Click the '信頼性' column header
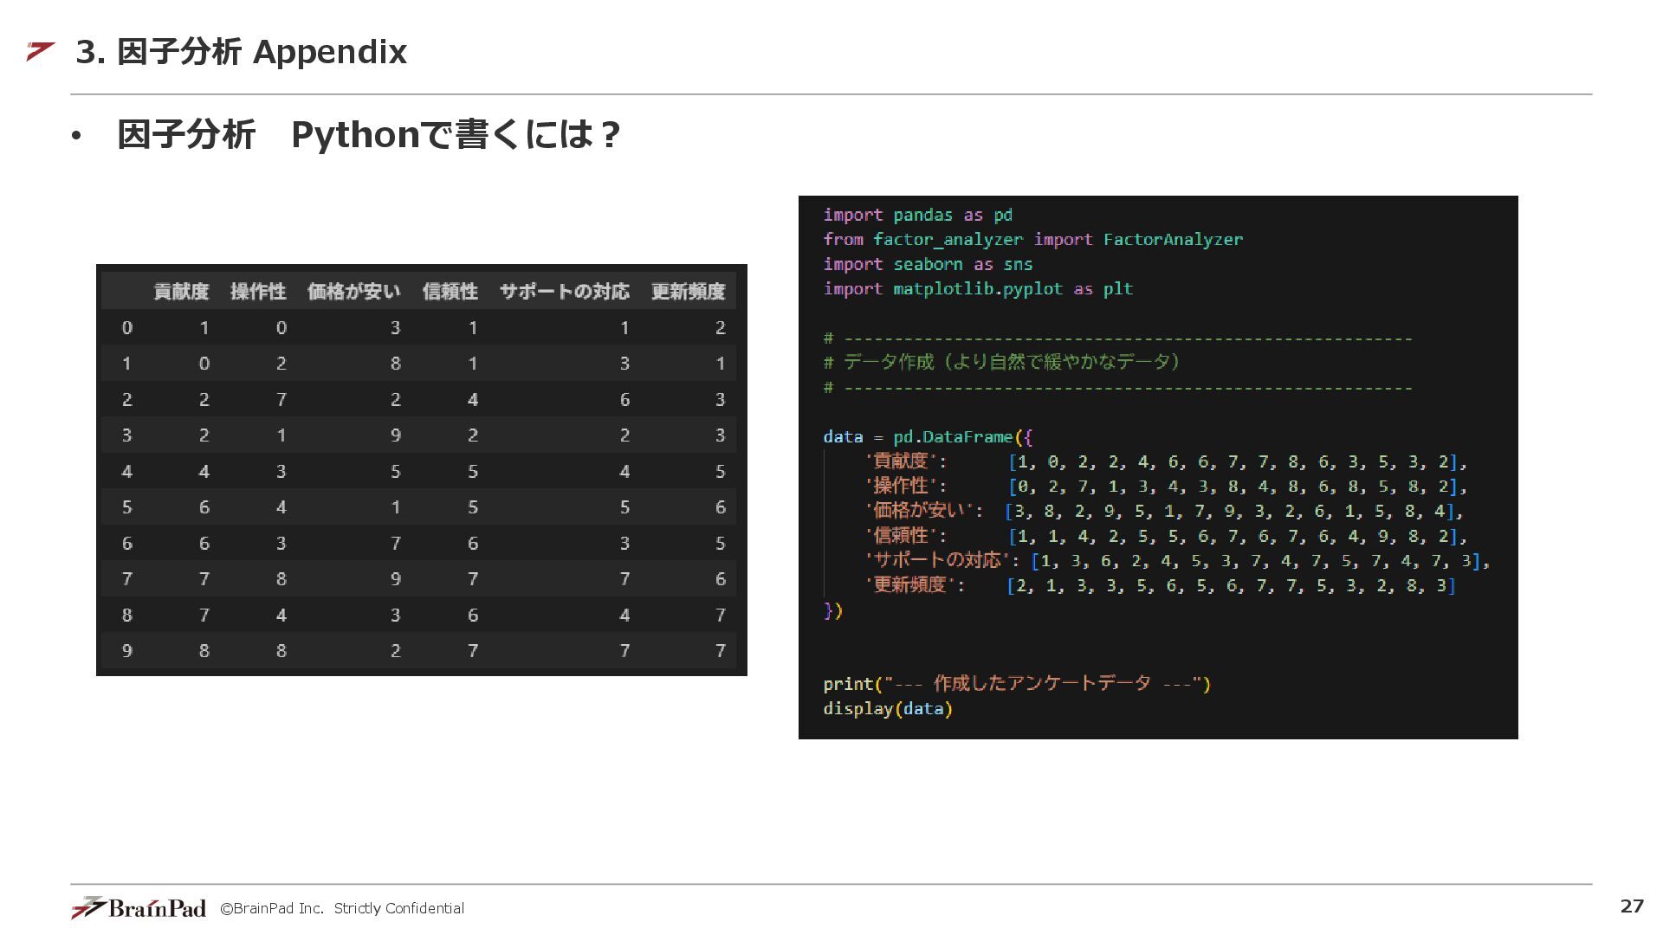 [x=450, y=292]
